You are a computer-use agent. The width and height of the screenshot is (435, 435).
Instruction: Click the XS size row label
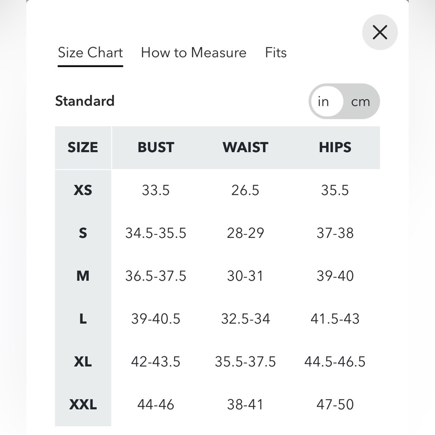(83, 191)
